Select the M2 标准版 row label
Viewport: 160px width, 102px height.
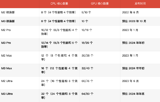pos(8,12)
